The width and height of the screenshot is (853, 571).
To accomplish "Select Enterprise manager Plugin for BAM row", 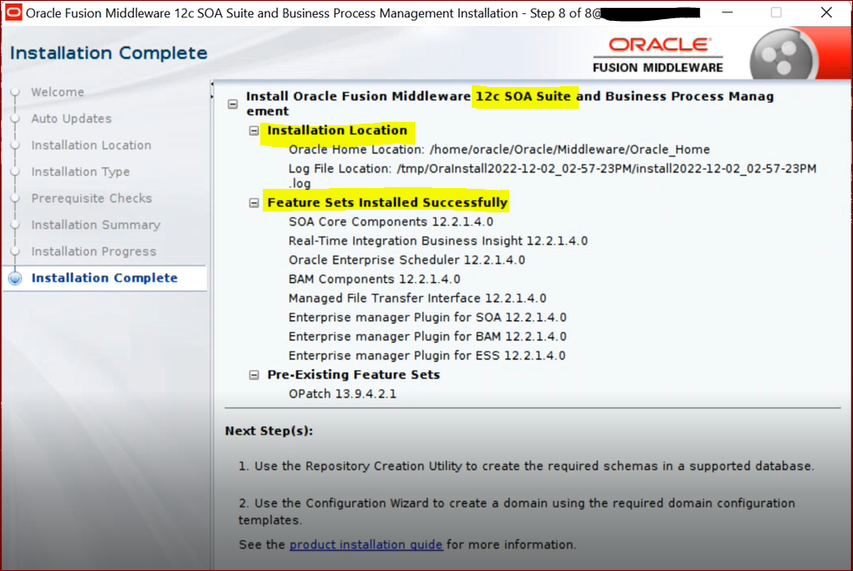I will coord(427,337).
